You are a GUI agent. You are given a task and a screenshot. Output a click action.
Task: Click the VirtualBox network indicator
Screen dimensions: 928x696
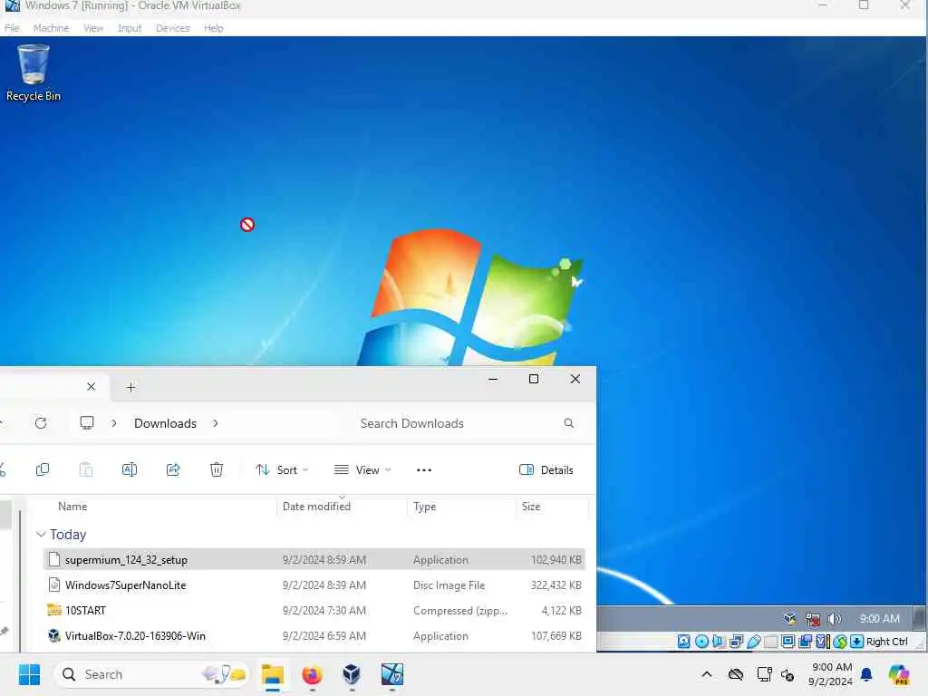(x=736, y=642)
